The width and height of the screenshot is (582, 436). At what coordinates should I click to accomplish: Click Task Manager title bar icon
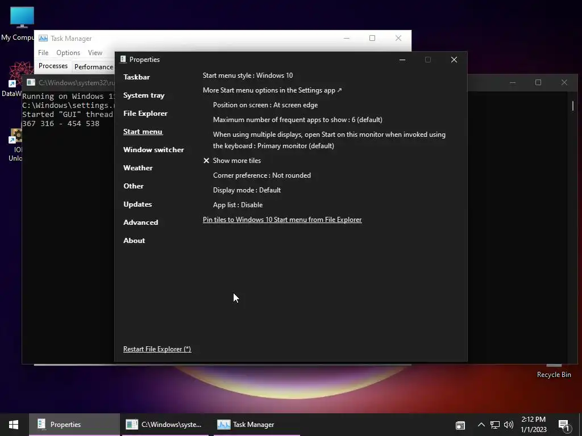click(43, 39)
